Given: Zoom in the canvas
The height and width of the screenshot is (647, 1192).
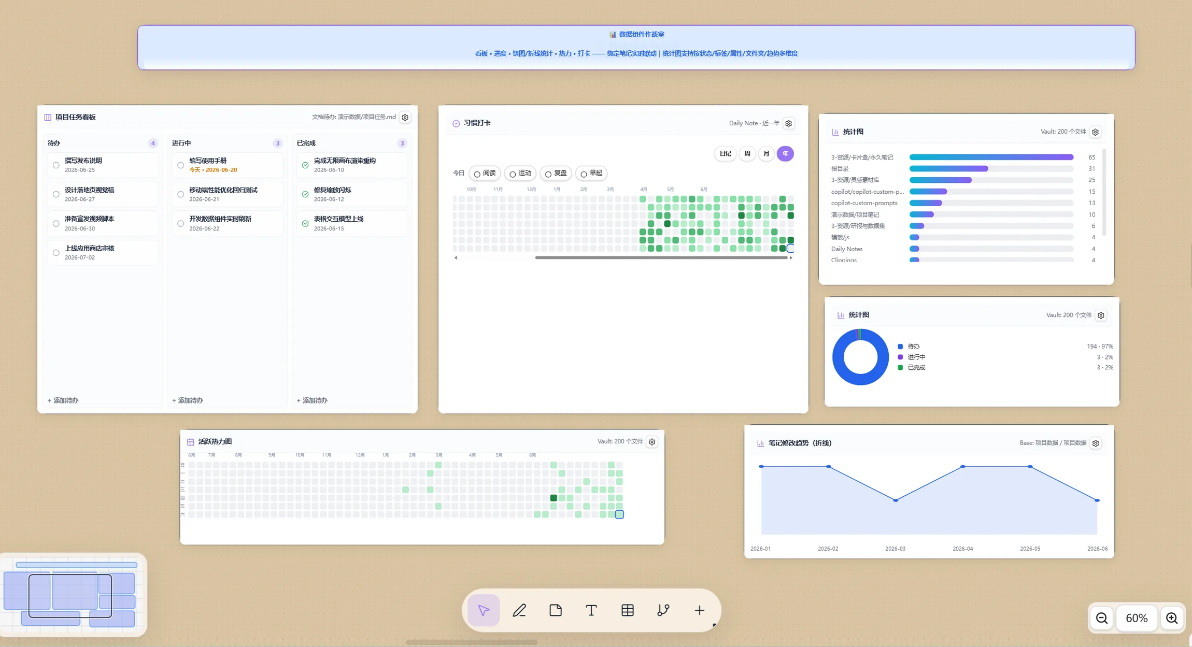Looking at the screenshot, I should pyautogui.click(x=1172, y=618).
